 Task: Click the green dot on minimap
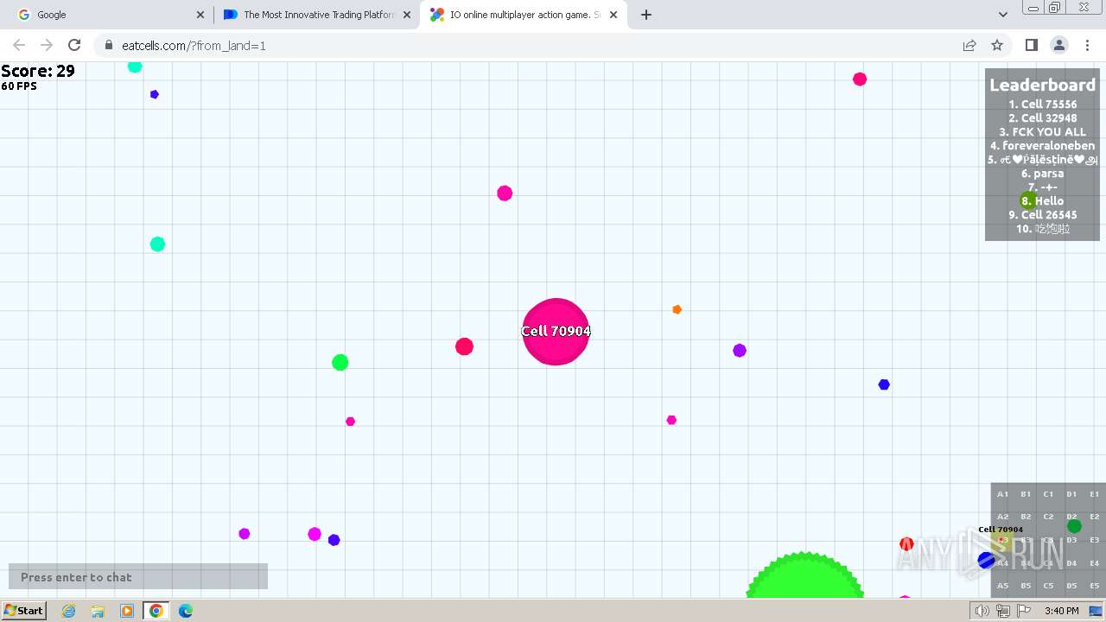click(1074, 526)
